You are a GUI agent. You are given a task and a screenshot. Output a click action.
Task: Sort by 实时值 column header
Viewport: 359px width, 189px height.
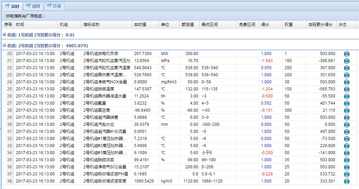point(145,24)
